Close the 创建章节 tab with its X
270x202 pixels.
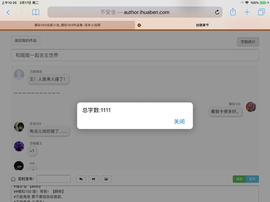point(139,25)
